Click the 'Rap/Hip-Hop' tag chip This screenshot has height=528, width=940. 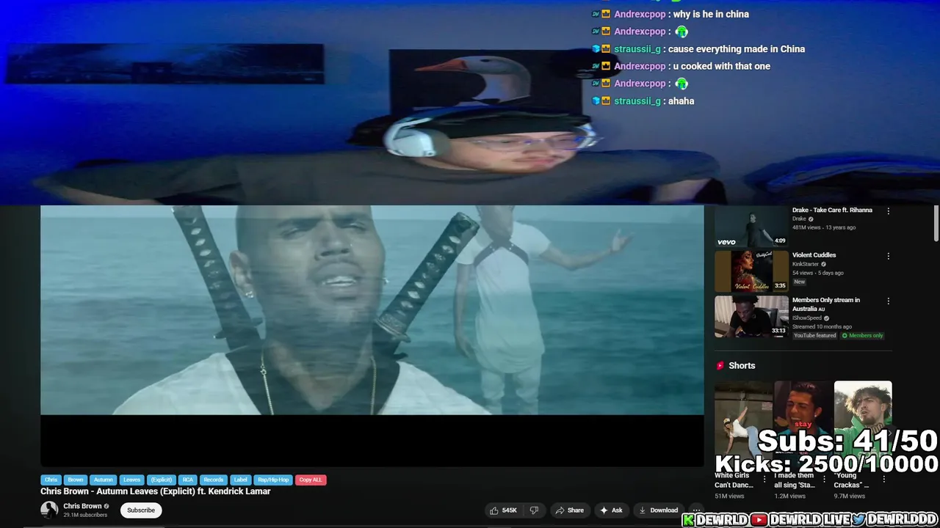[x=273, y=480]
